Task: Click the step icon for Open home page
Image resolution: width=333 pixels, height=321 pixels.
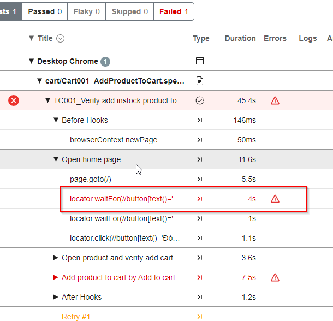Action: 200,159
